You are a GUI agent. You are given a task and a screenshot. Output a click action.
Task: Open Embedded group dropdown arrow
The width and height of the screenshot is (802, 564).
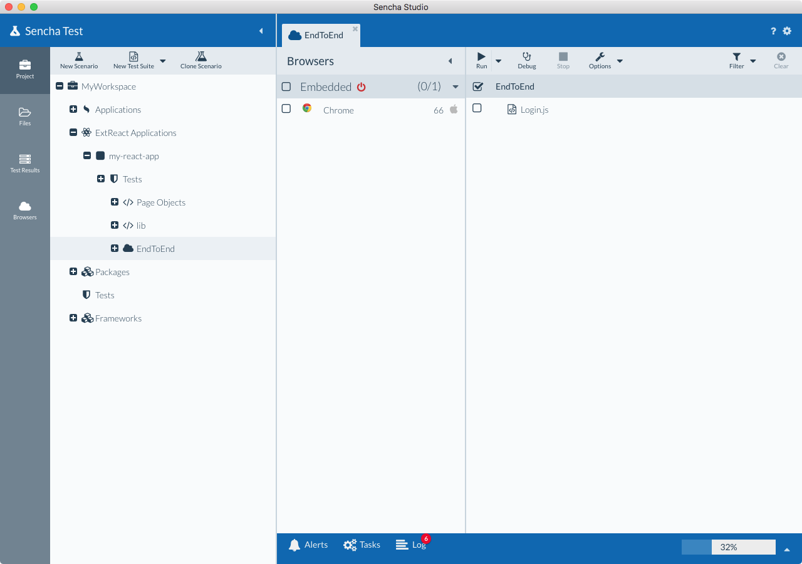point(456,87)
